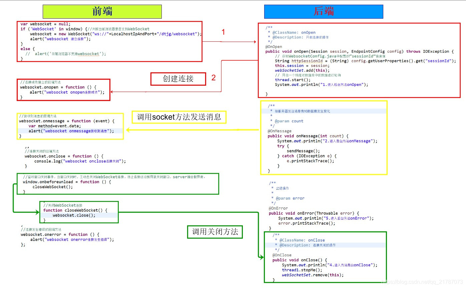
Task: Click the 创建连接 label
Action: point(178,79)
